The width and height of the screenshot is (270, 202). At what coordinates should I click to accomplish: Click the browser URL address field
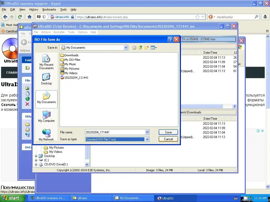(135, 17)
